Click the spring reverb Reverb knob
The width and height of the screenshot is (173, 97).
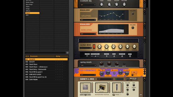[x=102, y=63]
